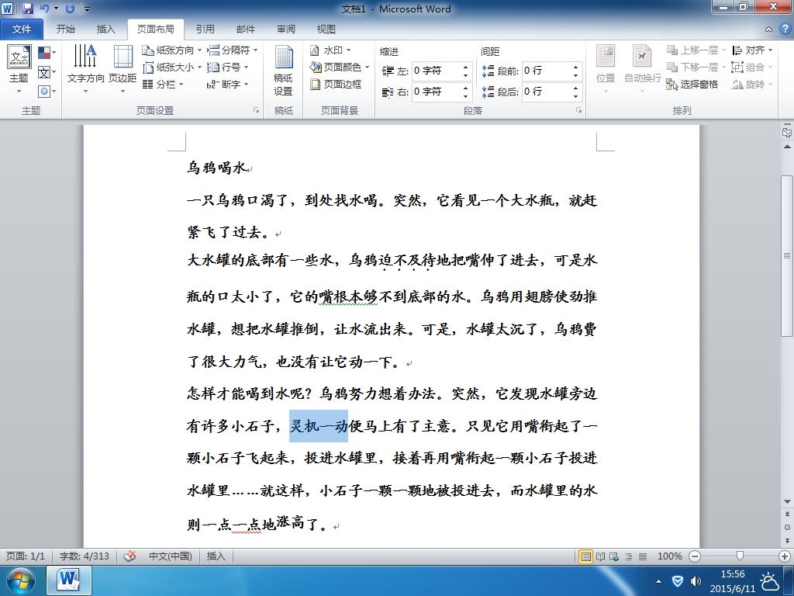
Task: Increase spacing before with up arrow
Action: pyautogui.click(x=576, y=67)
